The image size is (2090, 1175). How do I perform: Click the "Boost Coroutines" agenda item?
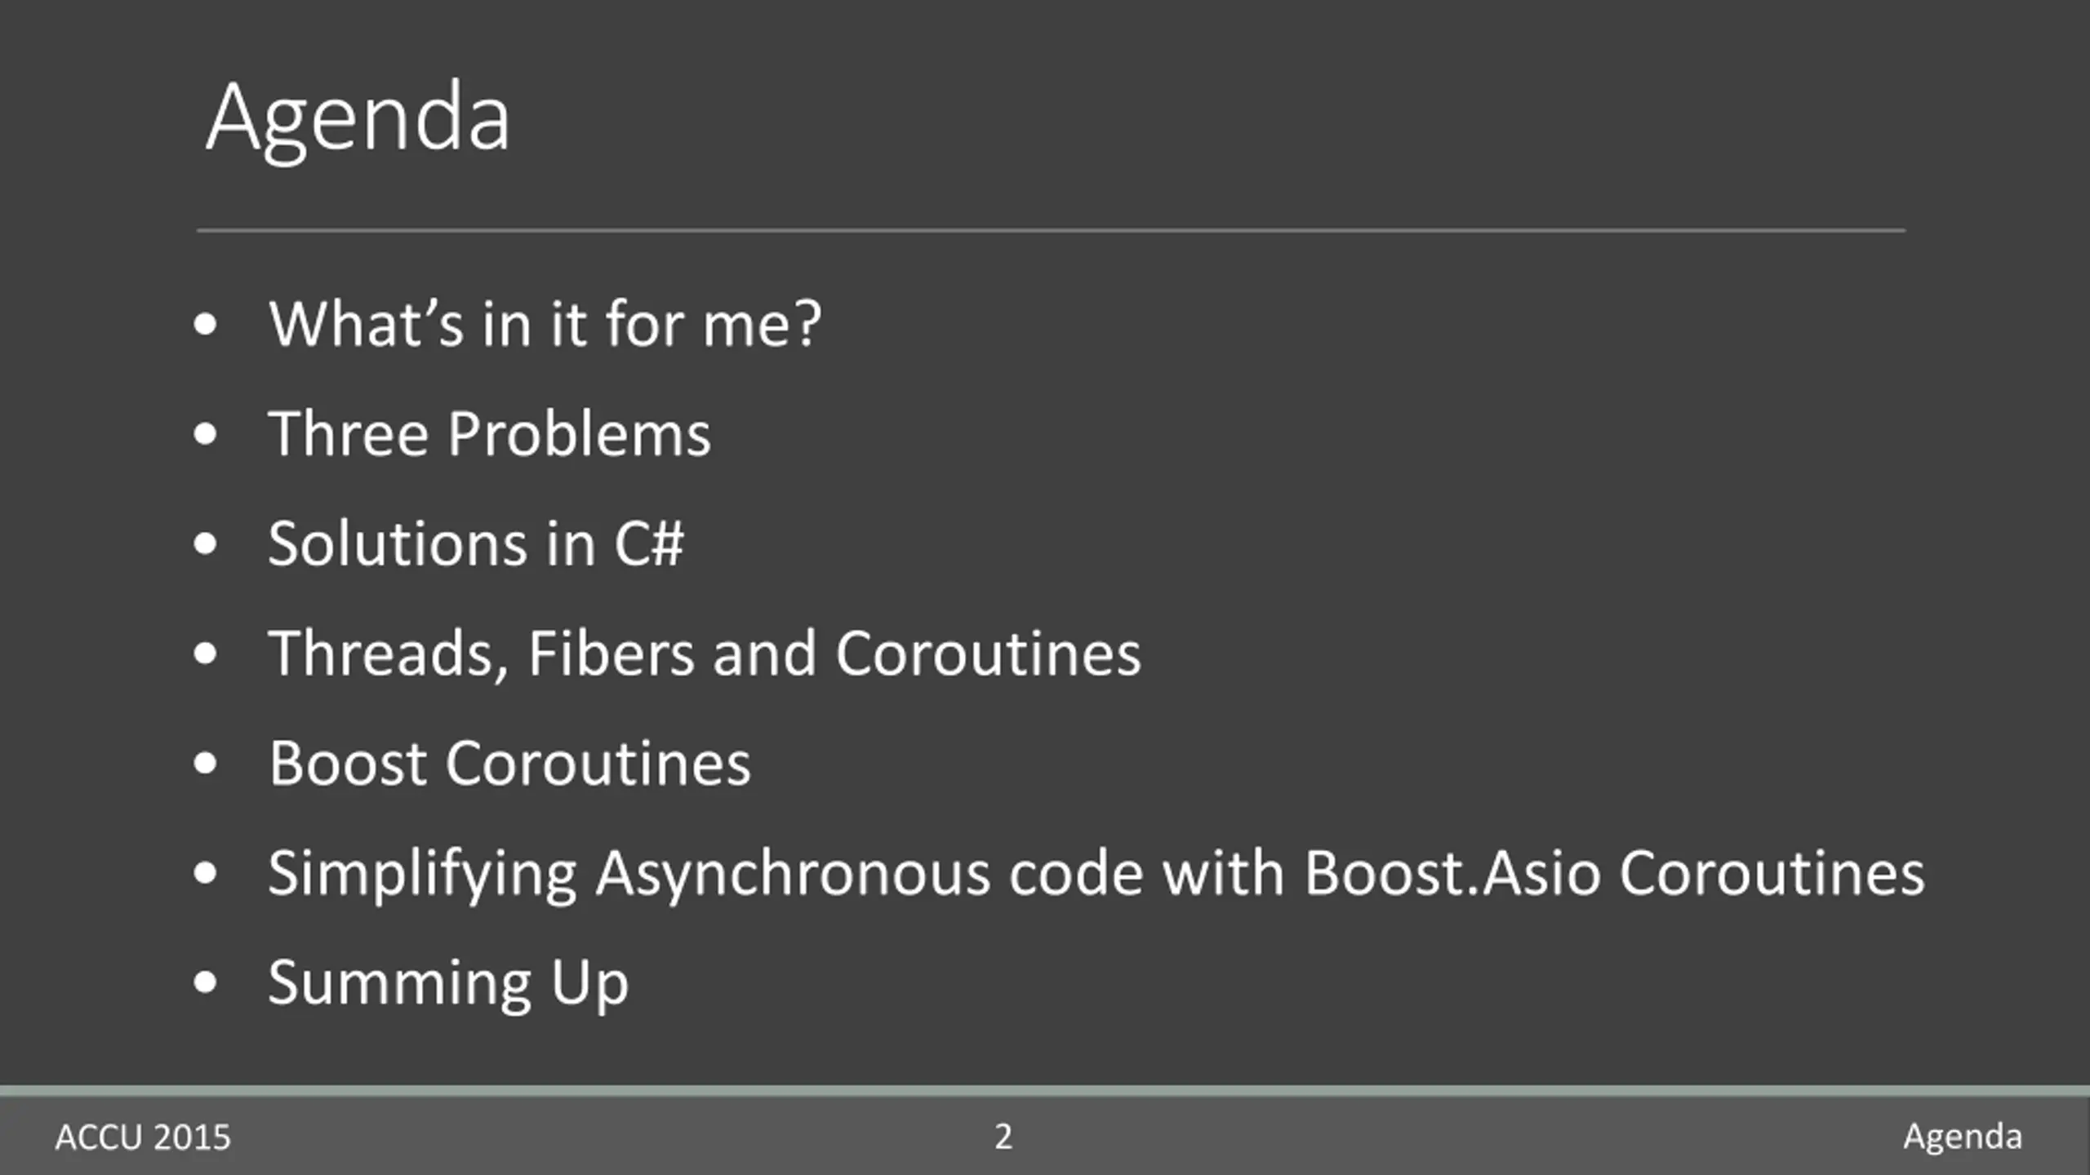tap(509, 764)
